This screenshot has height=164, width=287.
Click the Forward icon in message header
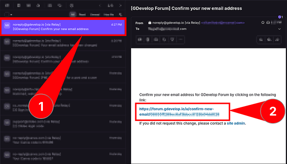click(277, 39)
